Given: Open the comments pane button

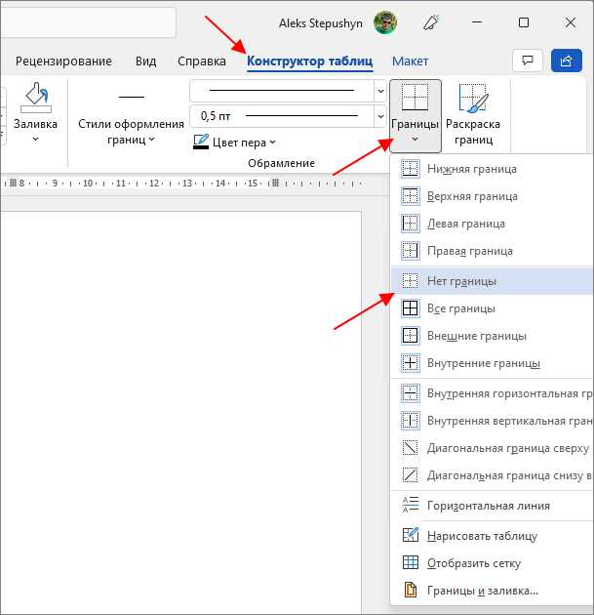Looking at the screenshot, I should point(528,61).
